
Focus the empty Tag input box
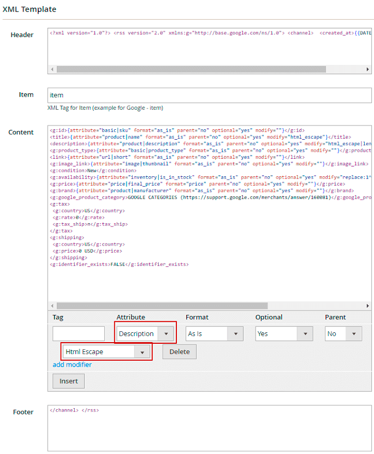coord(79,333)
